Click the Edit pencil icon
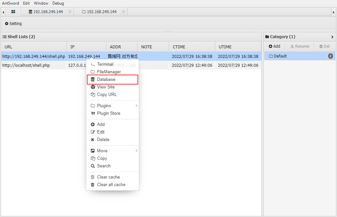 coord(92,132)
